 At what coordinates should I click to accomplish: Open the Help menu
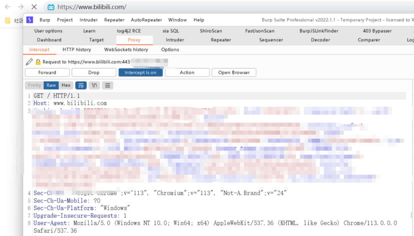pyautogui.click(x=199, y=20)
